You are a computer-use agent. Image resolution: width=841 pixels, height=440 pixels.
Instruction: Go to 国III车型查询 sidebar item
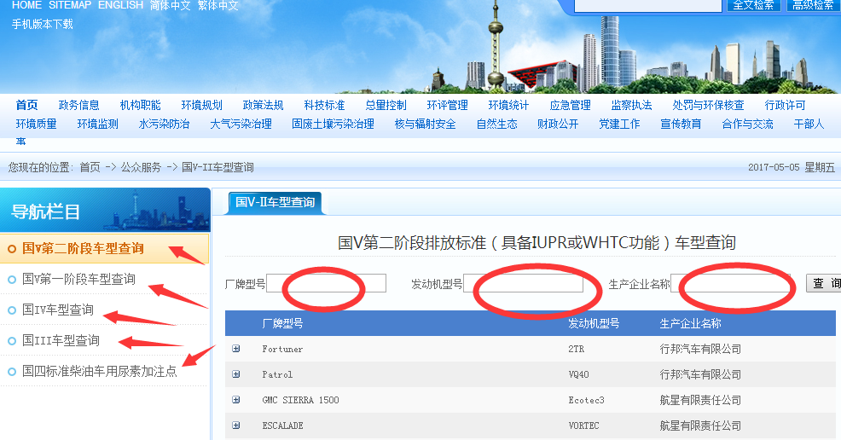[x=61, y=340]
